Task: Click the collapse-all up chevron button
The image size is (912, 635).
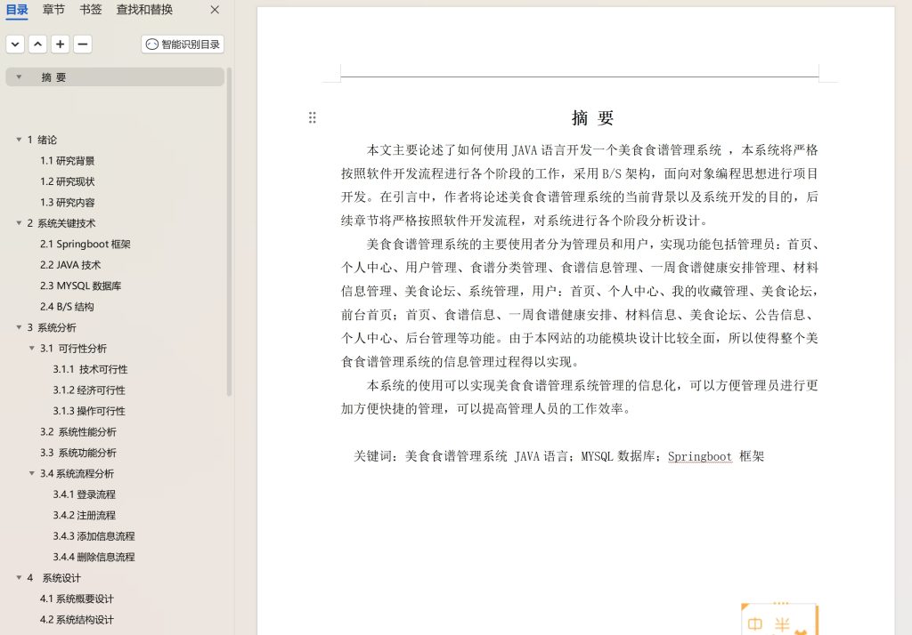Action: [x=37, y=44]
